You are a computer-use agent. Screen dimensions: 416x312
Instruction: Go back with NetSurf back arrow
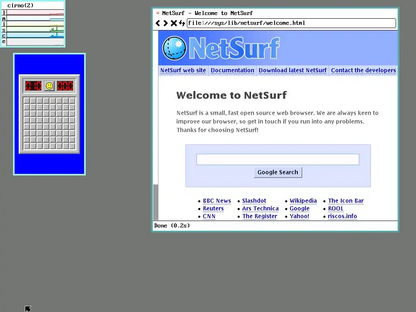point(158,23)
